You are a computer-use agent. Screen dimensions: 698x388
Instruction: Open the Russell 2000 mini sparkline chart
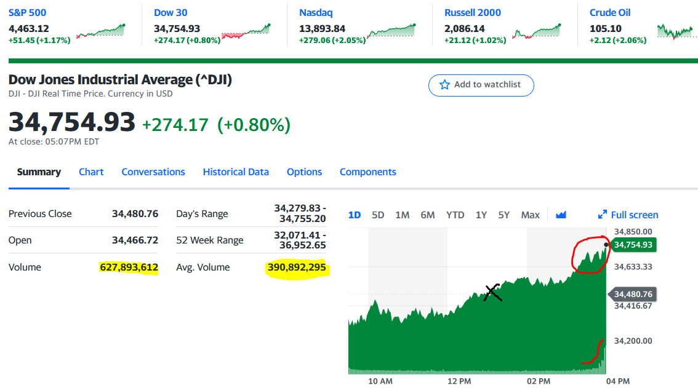pos(537,31)
